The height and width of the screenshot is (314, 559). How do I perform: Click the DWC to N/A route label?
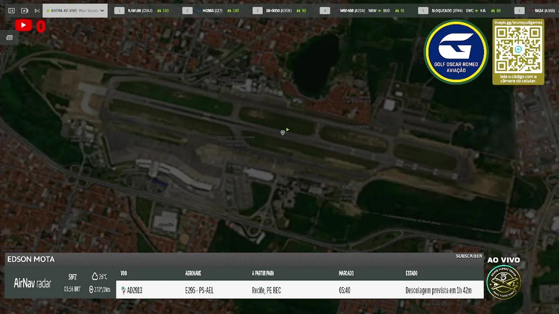coord(476,10)
